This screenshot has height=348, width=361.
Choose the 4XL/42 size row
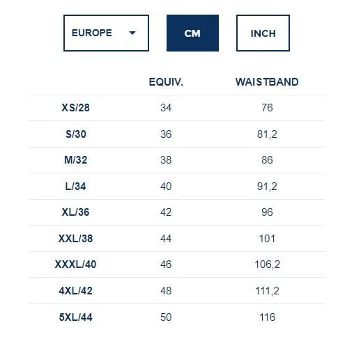(x=176, y=291)
